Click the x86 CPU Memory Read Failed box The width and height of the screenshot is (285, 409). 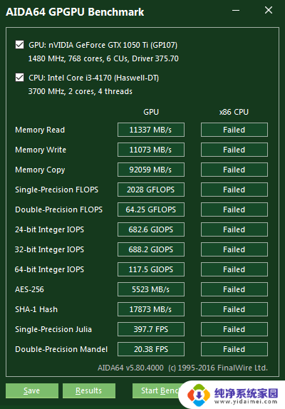tap(234, 130)
